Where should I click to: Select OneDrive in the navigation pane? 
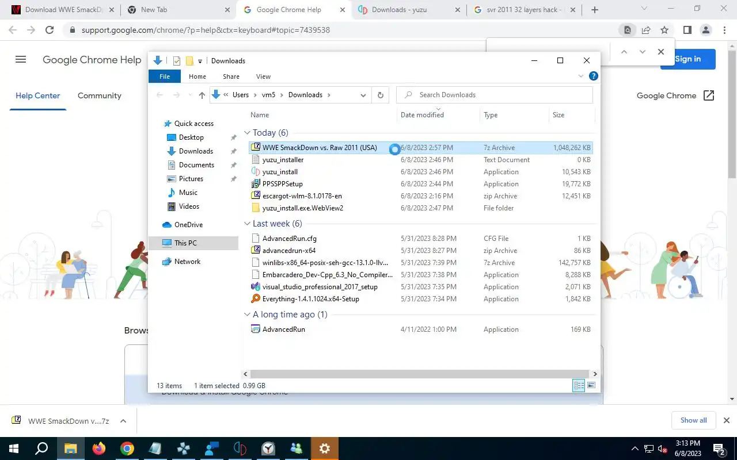(x=188, y=225)
